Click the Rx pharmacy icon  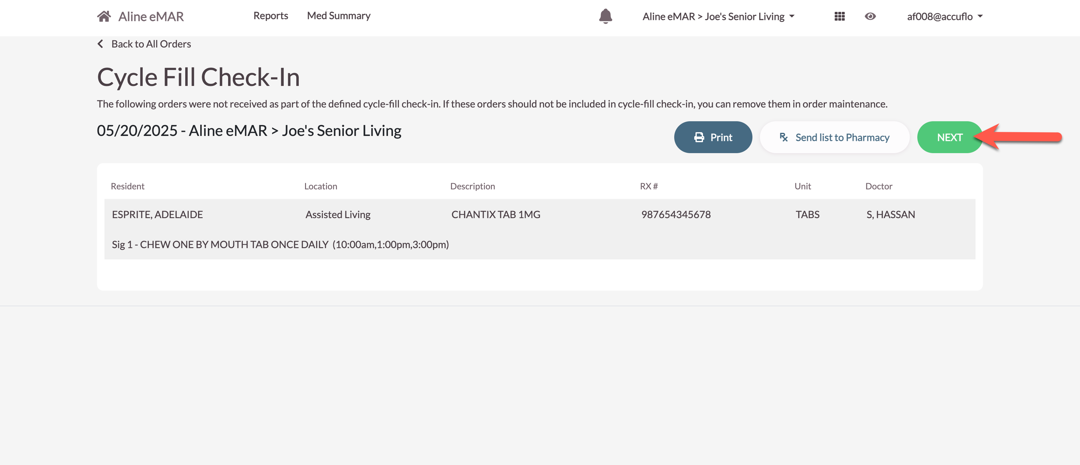point(783,137)
